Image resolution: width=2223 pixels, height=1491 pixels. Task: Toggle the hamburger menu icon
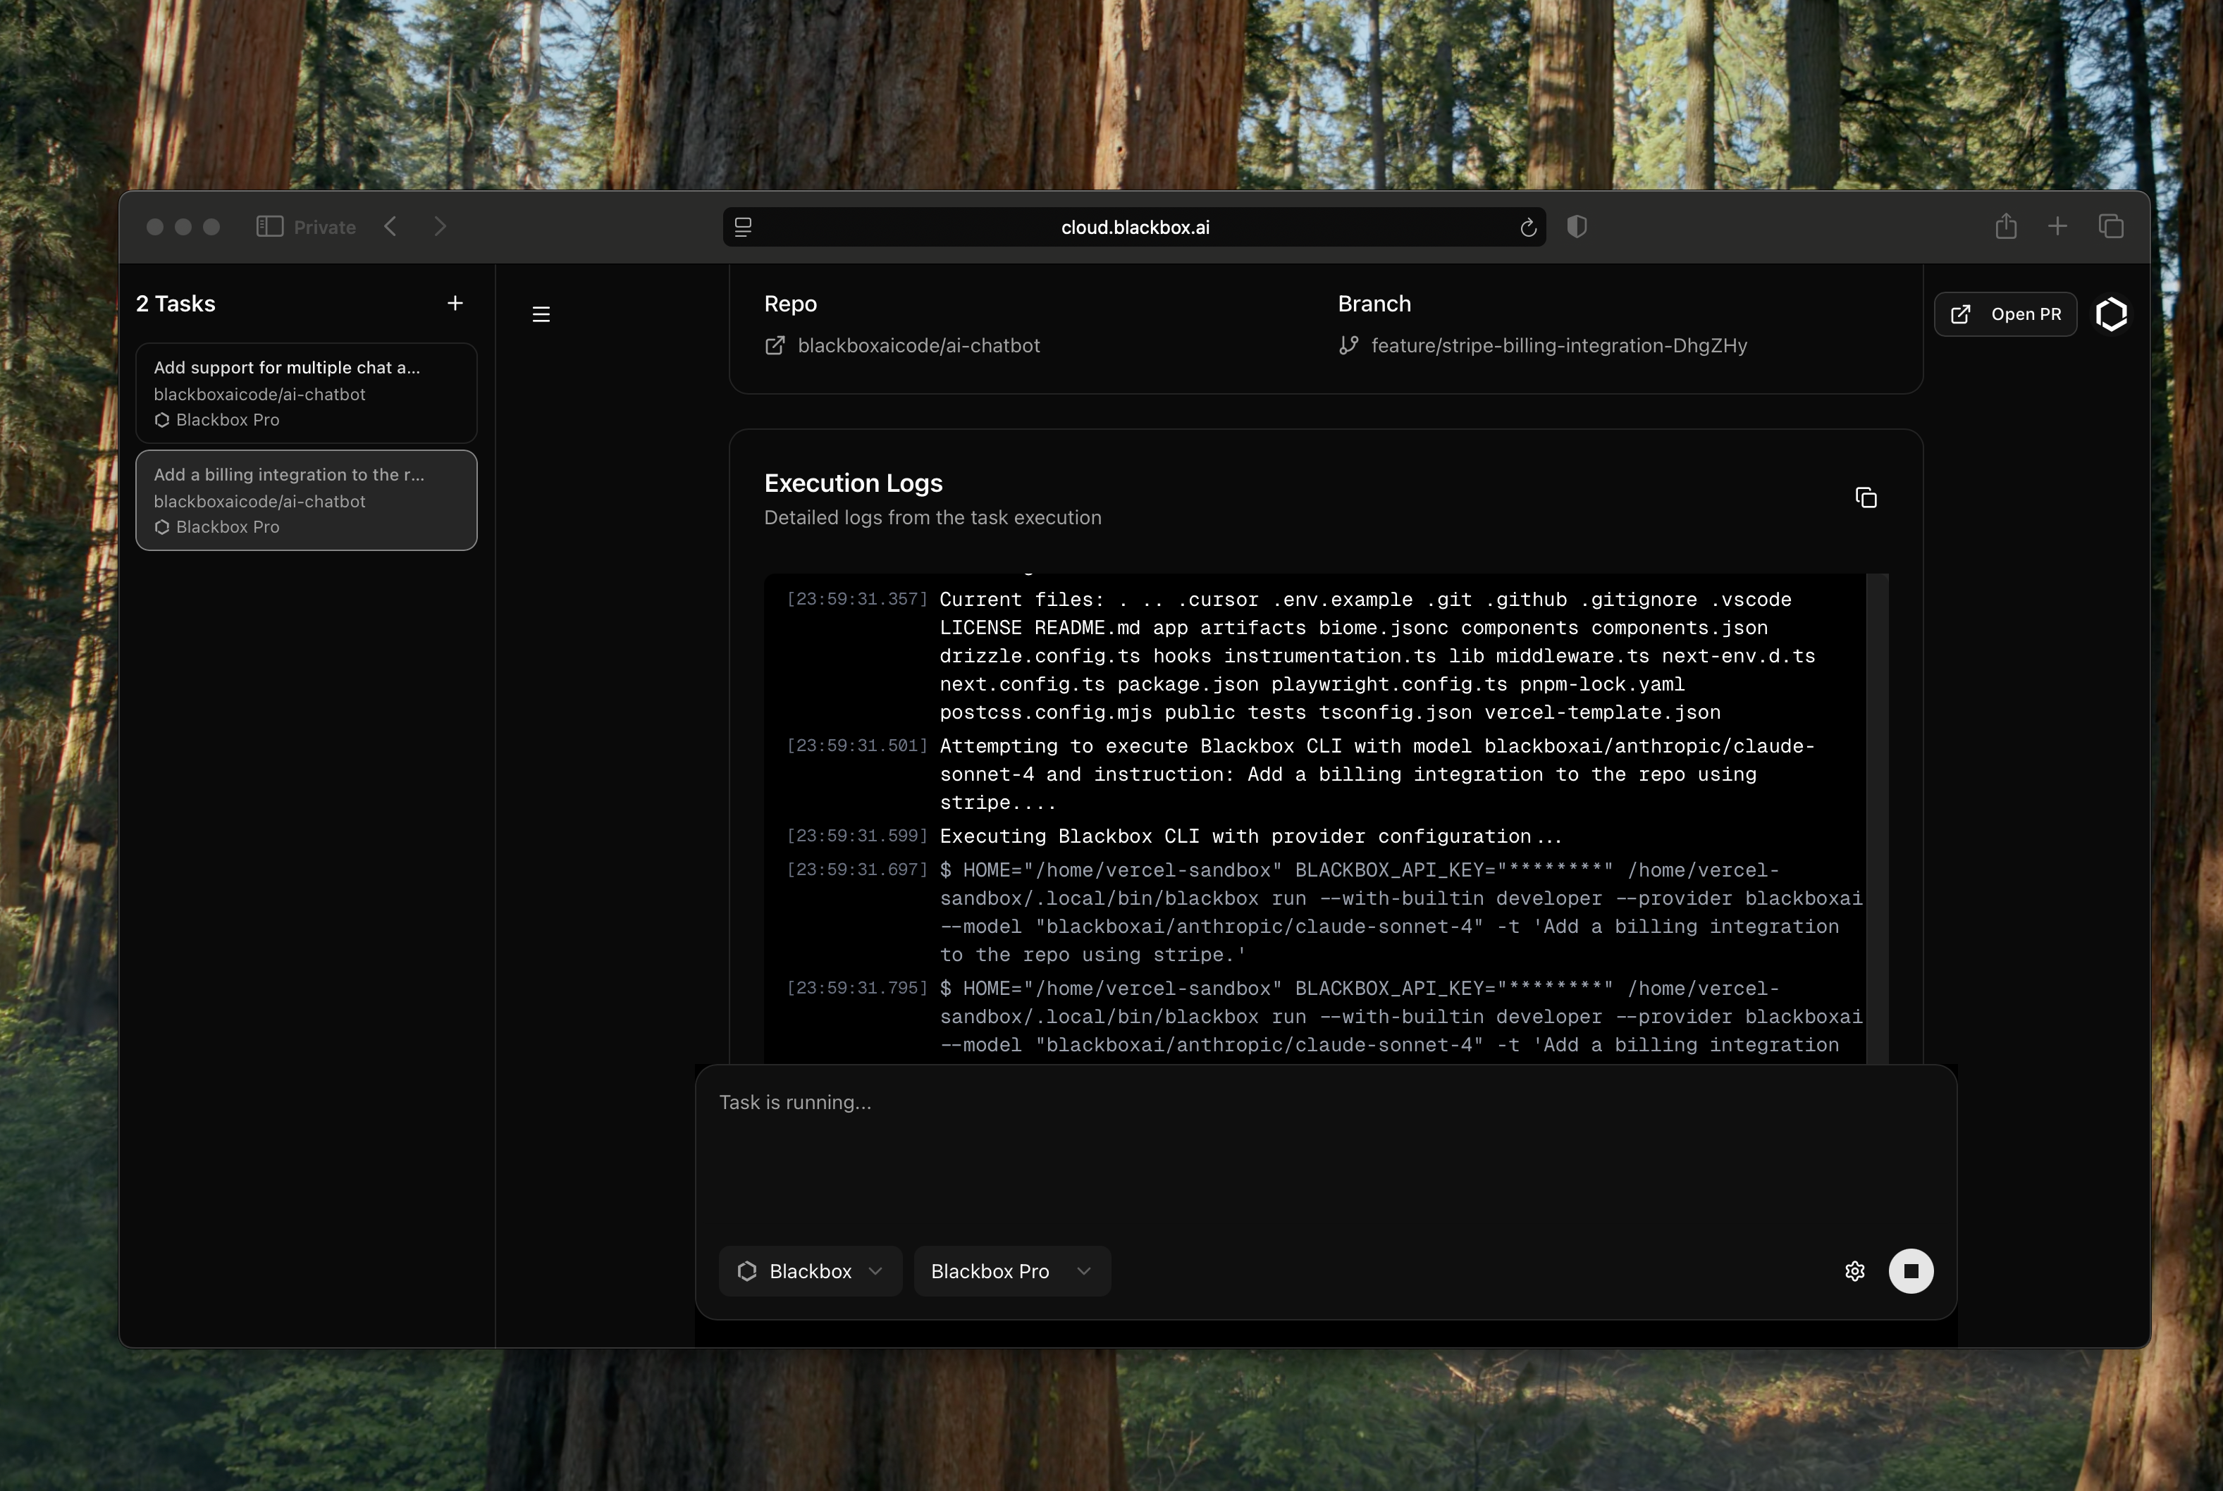pyautogui.click(x=541, y=315)
